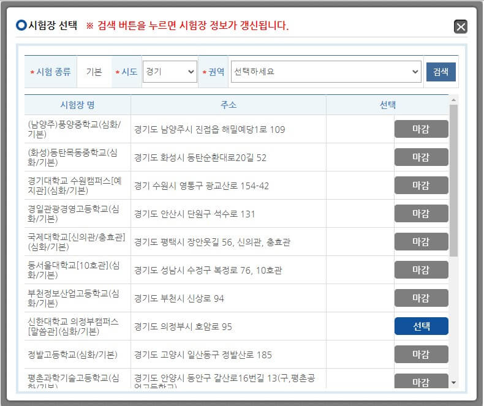Screen dimensions: 484x406
Task: Click address 경기도 평택시 장안웃길 56
Action: tap(212, 242)
